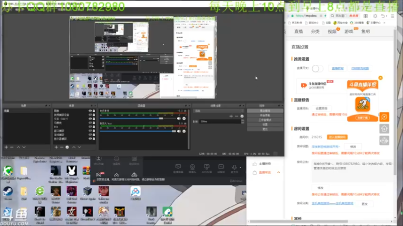The width and height of the screenshot is (403, 226).
Task: Remove the selected scene with minus icon
Action: point(12,147)
